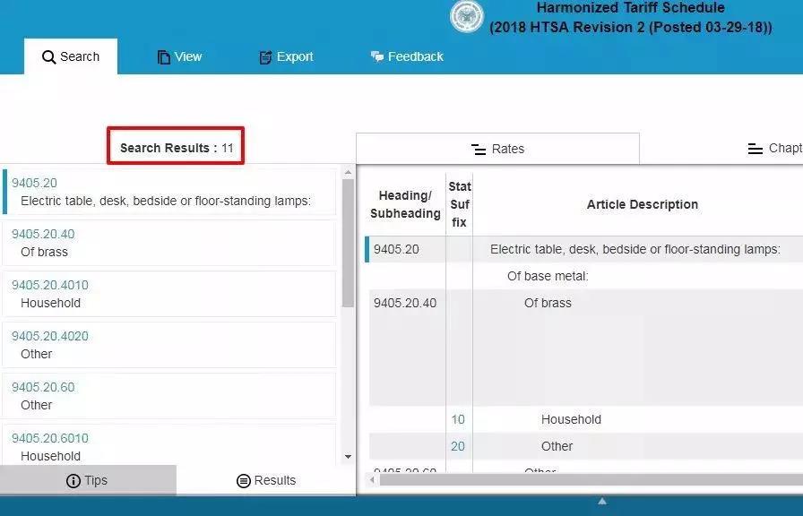Switch to the Chapter tab
Viewport: 803px width, 516px height.
coord(775,149)
